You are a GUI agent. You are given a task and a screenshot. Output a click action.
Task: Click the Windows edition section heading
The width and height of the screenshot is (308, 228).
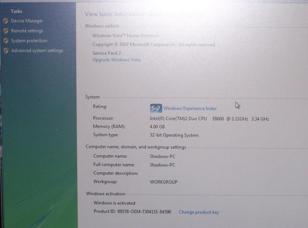pyautogui.click(x=102, y=26)
